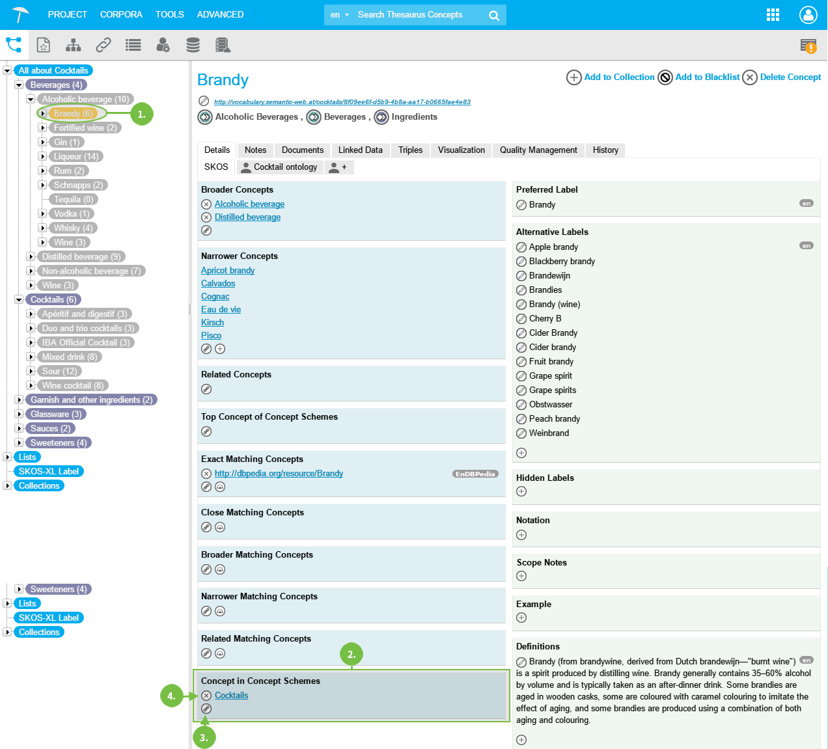Collapse the Beverages tree node
Image resolution: width=828 pixels, height=749 pixels.
click(19, 85)
